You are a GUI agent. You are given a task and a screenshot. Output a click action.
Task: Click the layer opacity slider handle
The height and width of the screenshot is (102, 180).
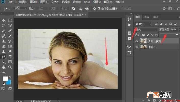(x=177, y=34)
